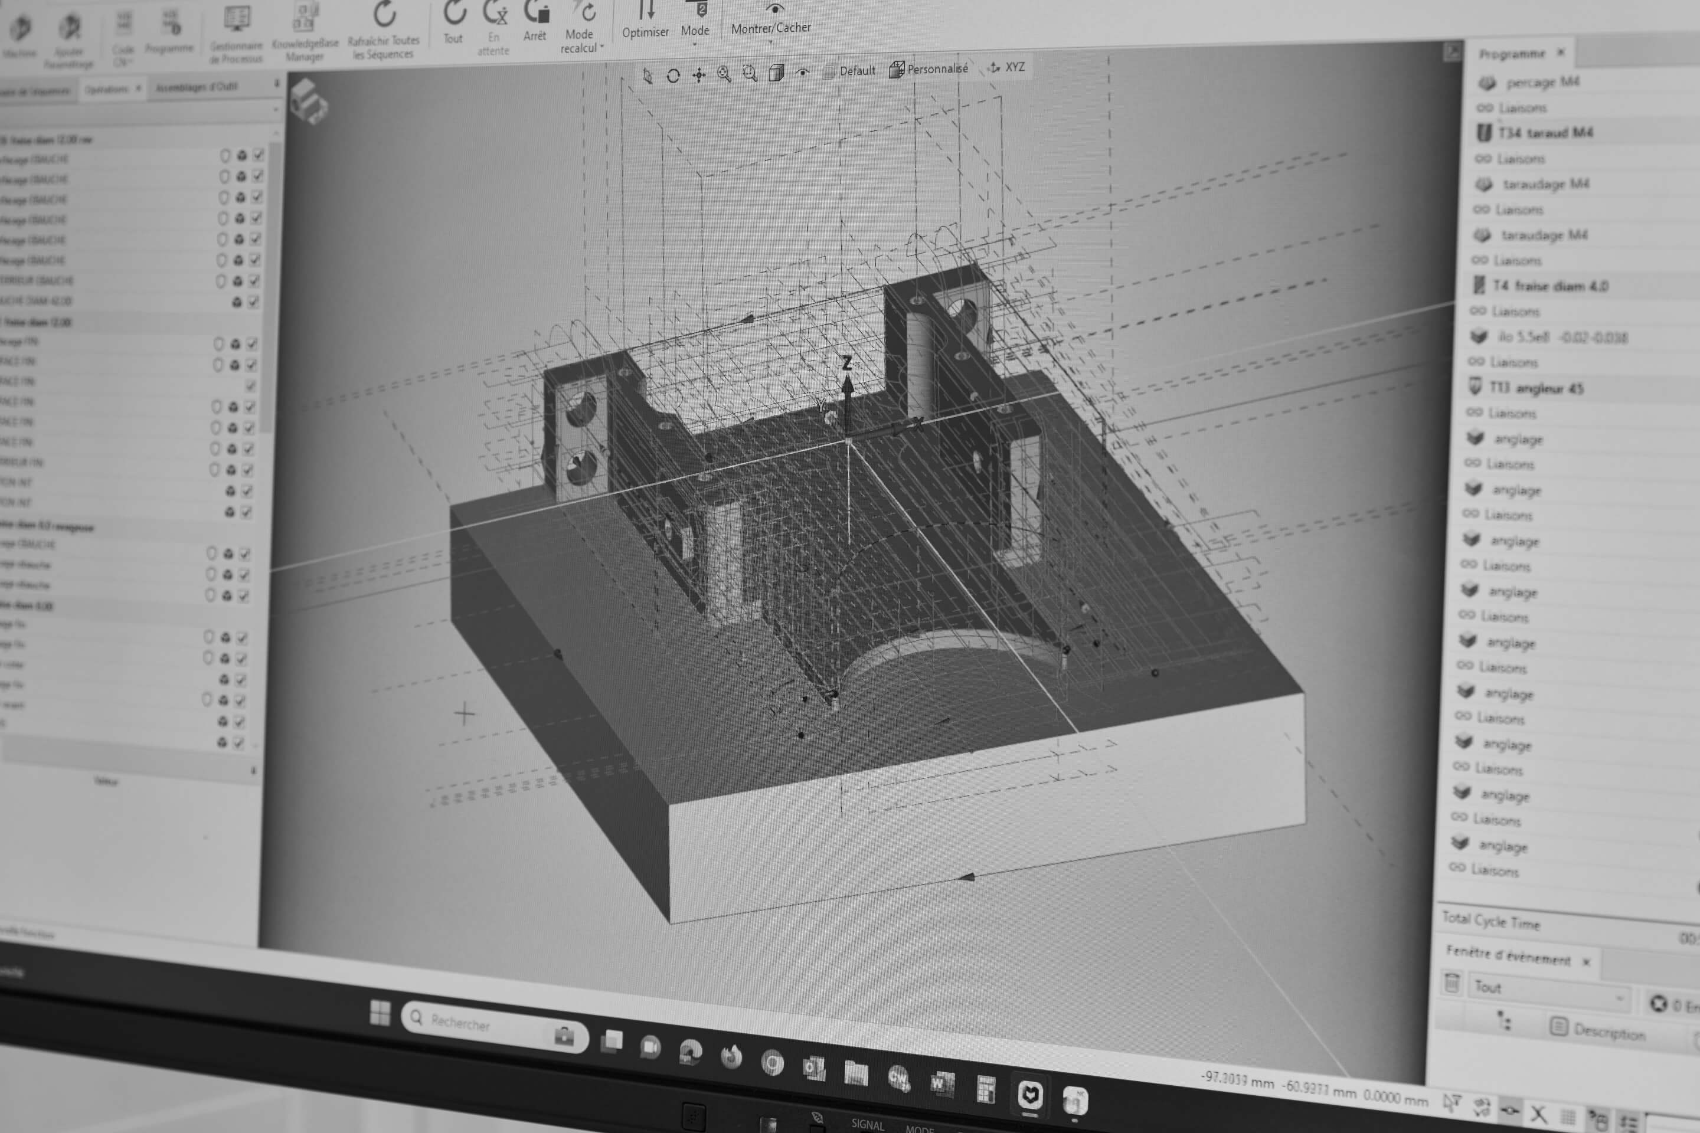Viewport: 1700px width, 1133px height.
Task: Activate the pan view tool
Action: (699, 75)
